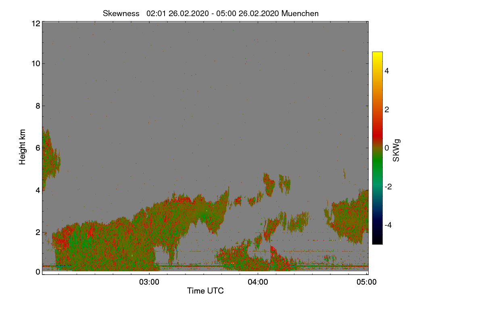Click the height tick label 6
This screenshot has height=323, width=484.
point(38,148)
